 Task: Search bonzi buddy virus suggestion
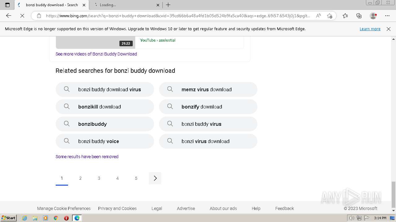(x=208, y=124)
